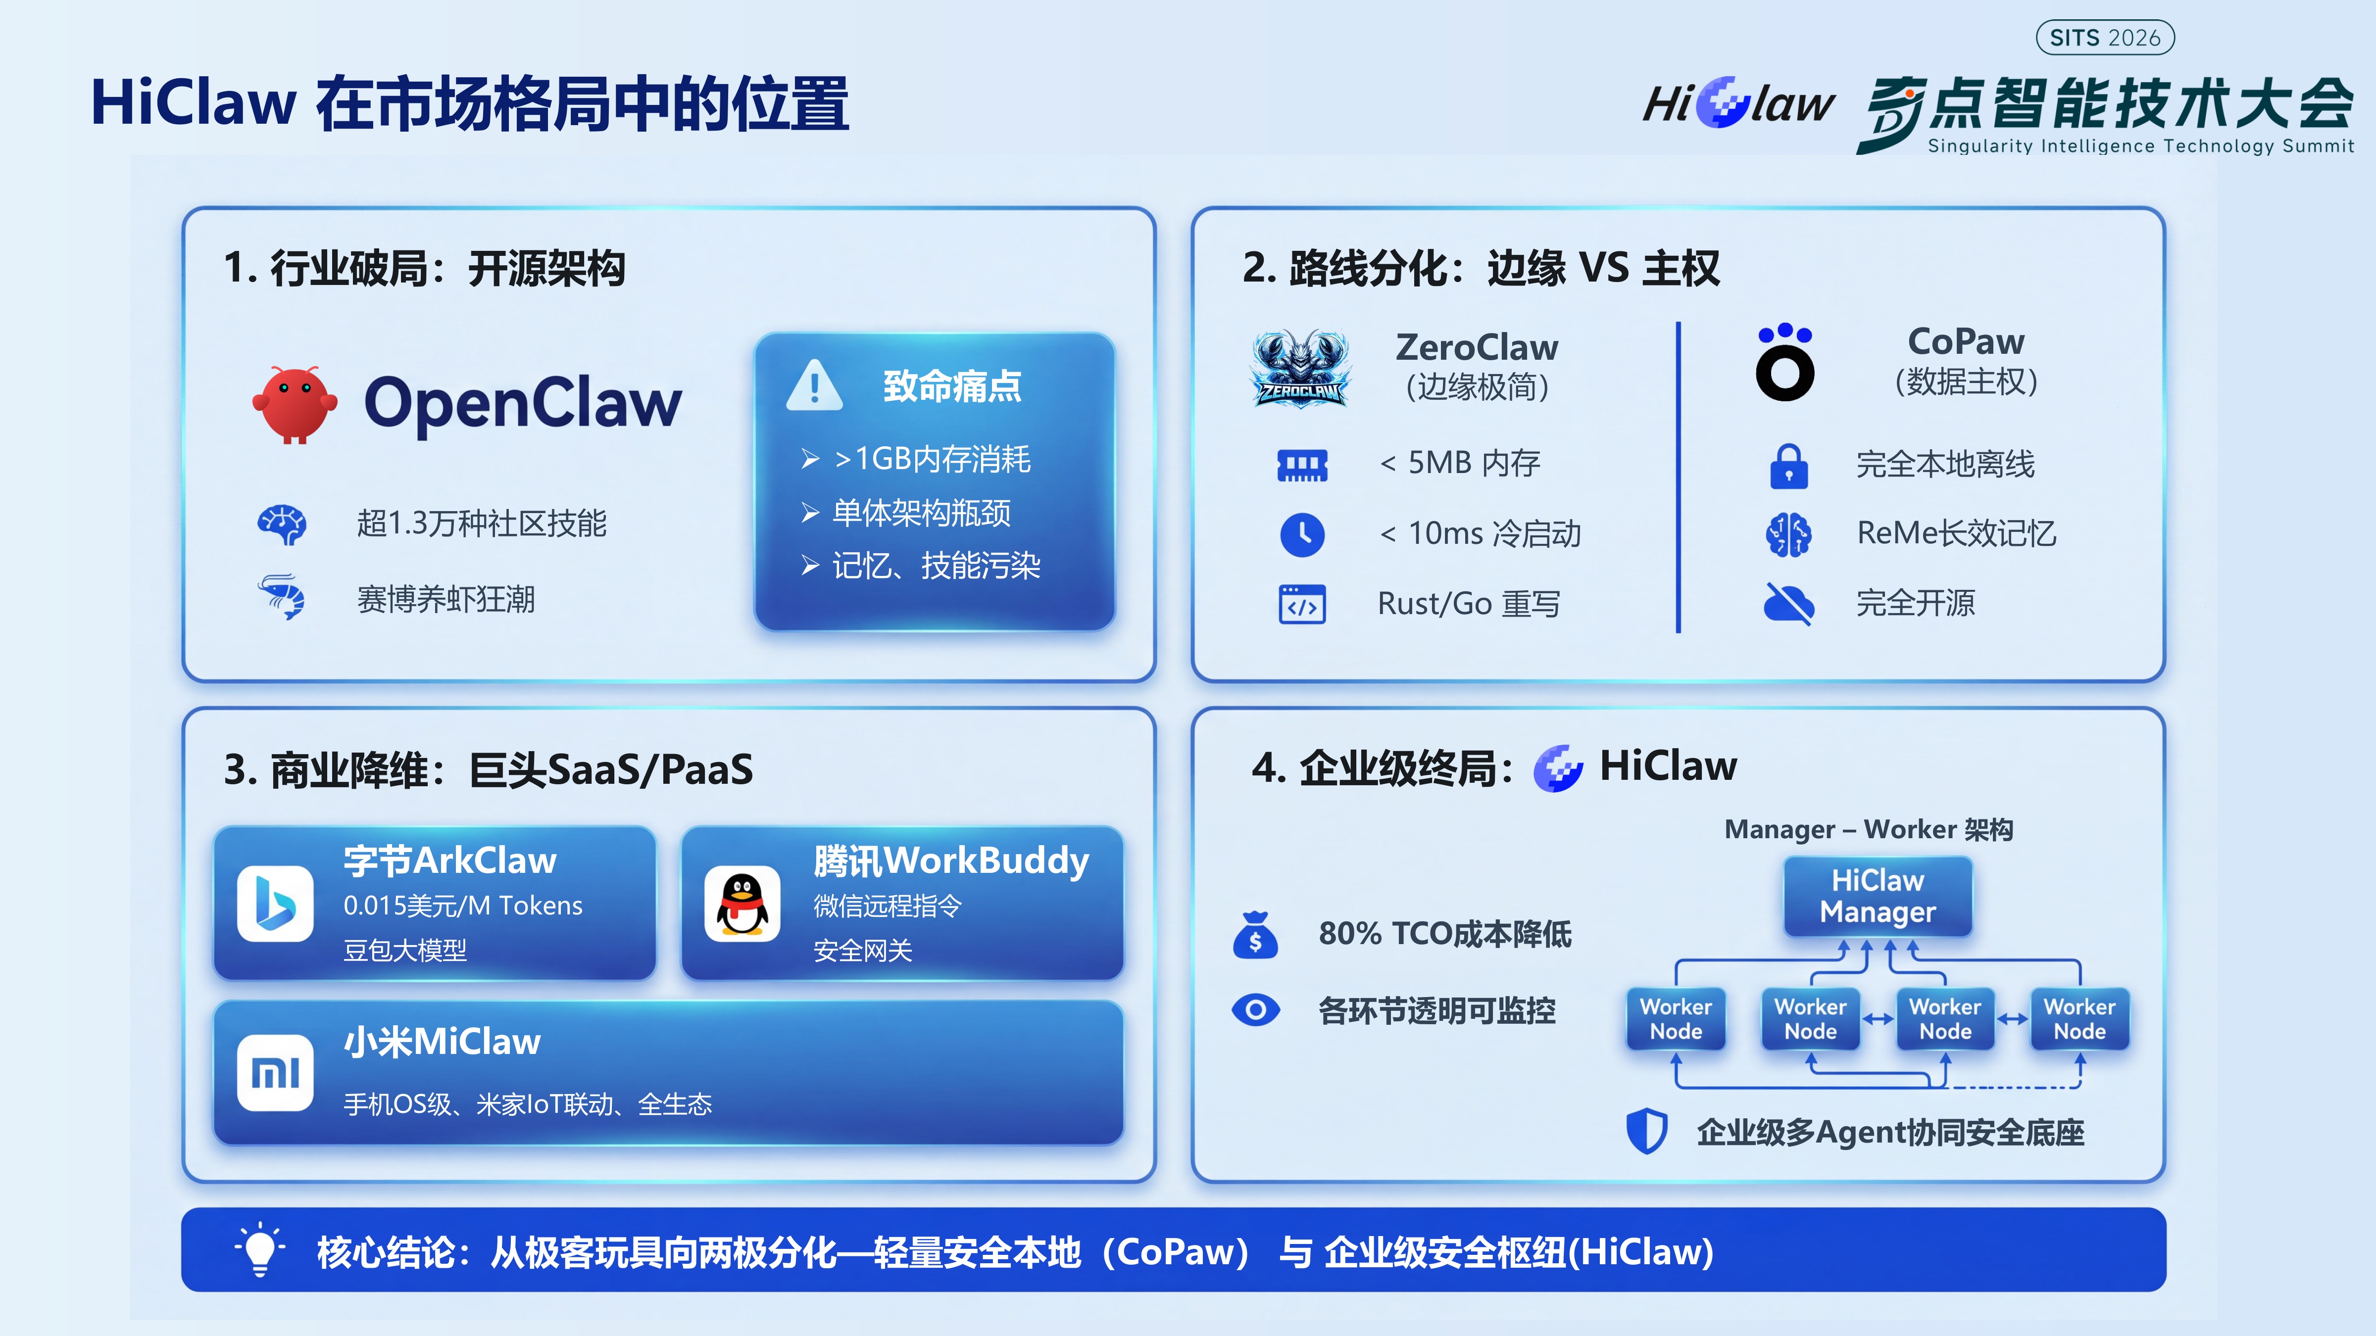Viewport: 2376px width, 1336px height.
Task: Select the ZeroClaw logo emblem
Action: [x=1300, y=369]
